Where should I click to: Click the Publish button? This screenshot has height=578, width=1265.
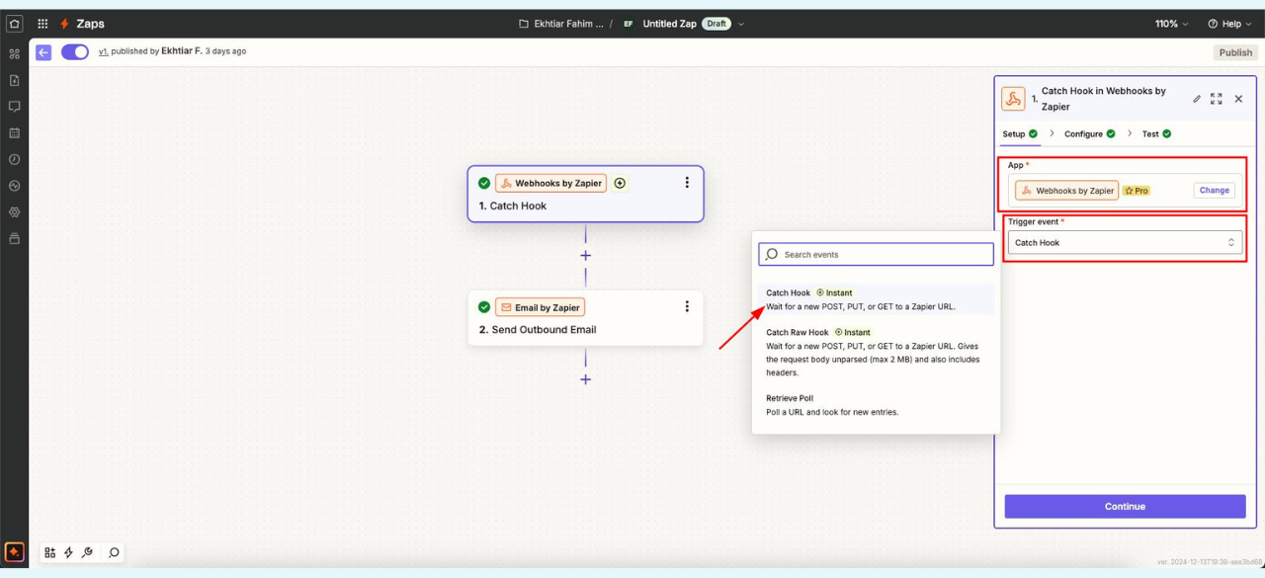point(1235,52)
